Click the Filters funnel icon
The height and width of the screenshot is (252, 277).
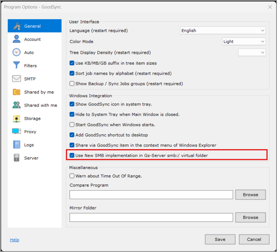click(x=16, y=65)
